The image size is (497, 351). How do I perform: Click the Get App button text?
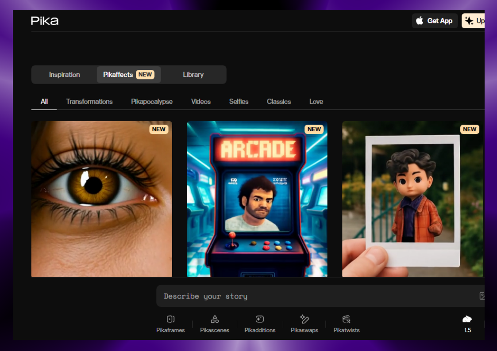point(439,21)
